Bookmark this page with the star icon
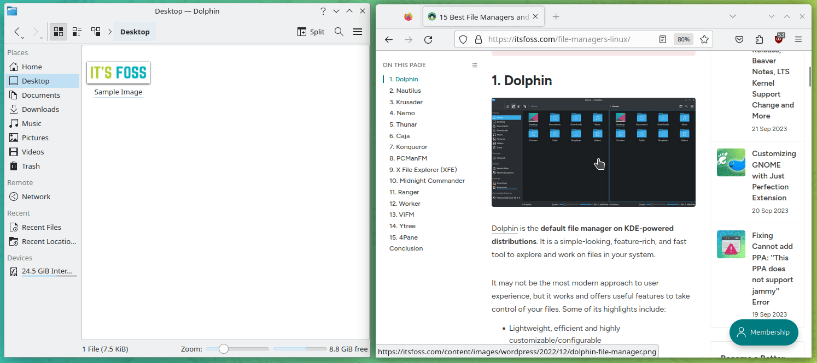Screen dimensions: 817x363 pyautogui.click(x=704, y=39)
